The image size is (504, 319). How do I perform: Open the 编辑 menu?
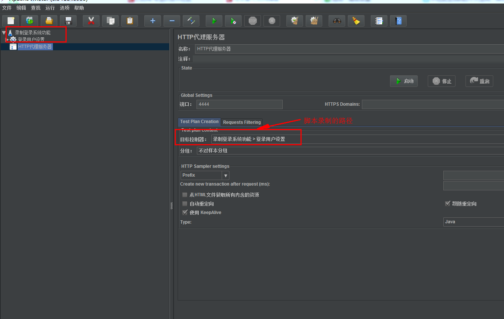point(21,8)
